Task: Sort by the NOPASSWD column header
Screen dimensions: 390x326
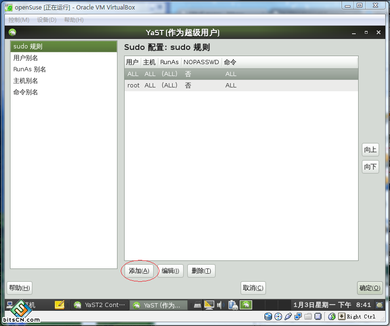Action: tap(202, 62)
